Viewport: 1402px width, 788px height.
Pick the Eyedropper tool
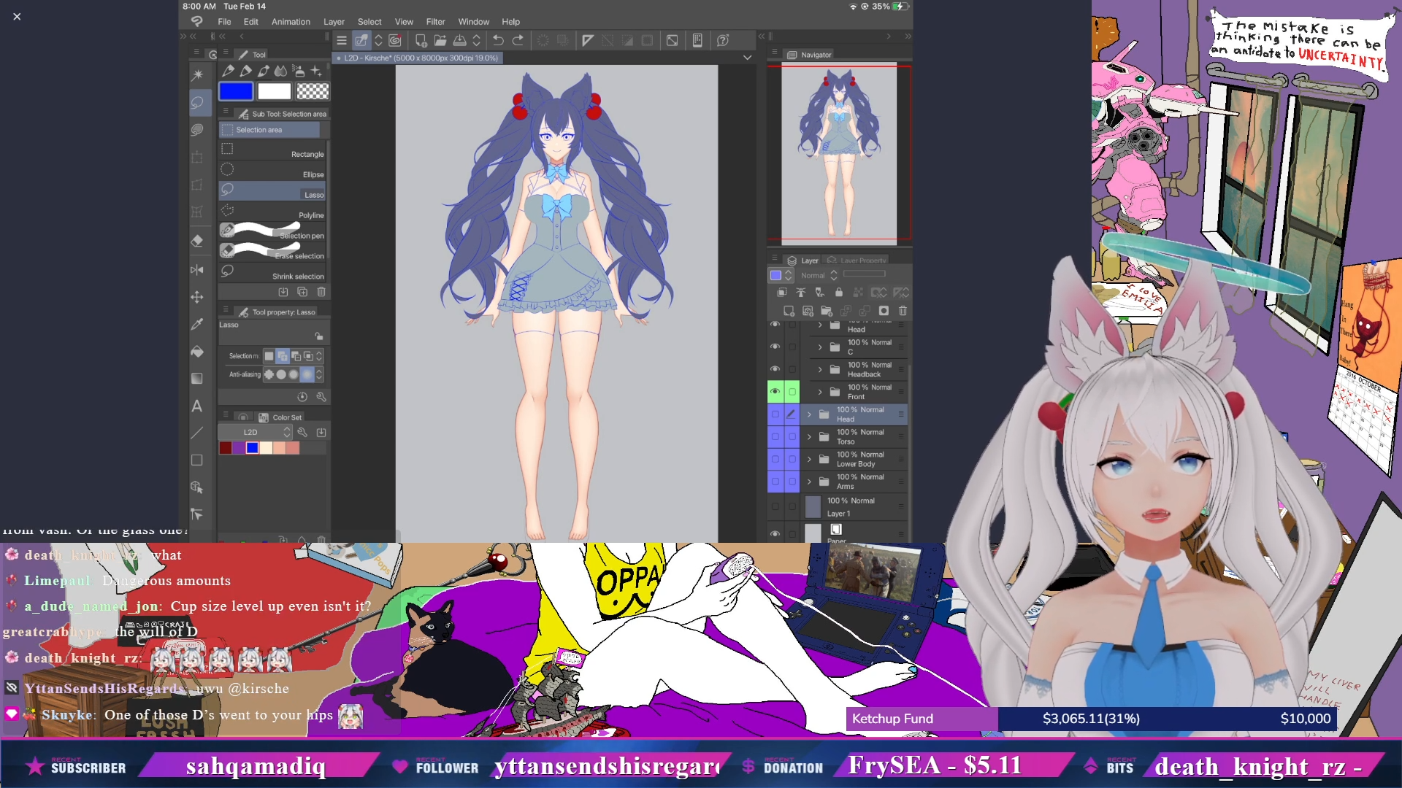click(197, 324)
